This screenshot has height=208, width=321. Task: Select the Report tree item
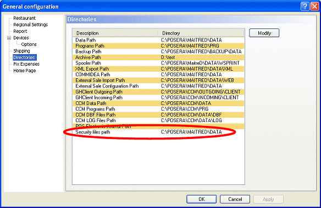(x=20, y=31)
